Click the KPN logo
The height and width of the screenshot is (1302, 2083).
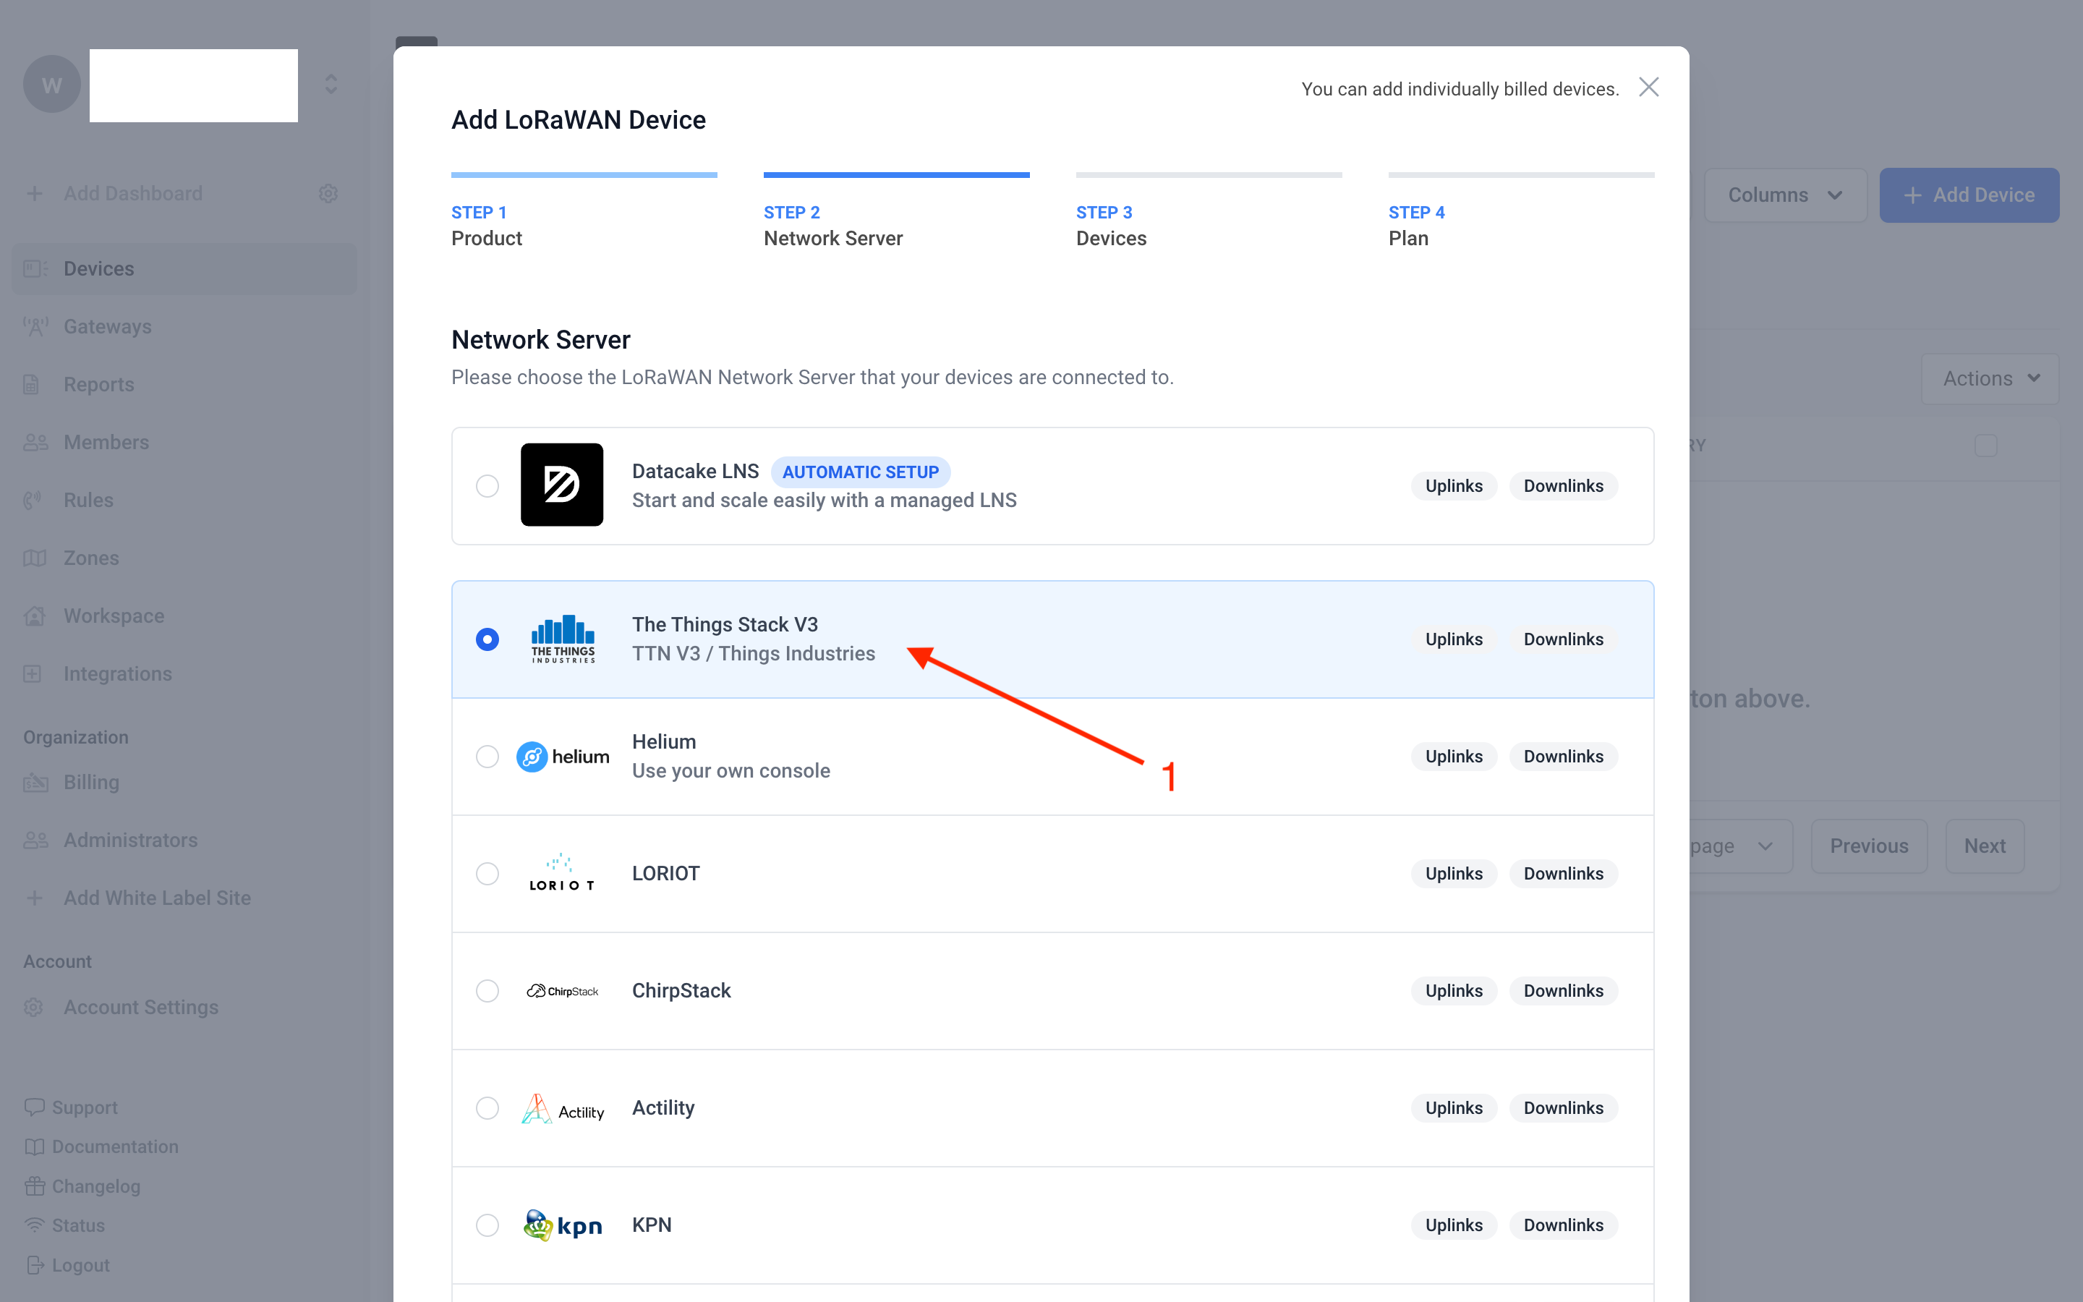point(562,1225)
